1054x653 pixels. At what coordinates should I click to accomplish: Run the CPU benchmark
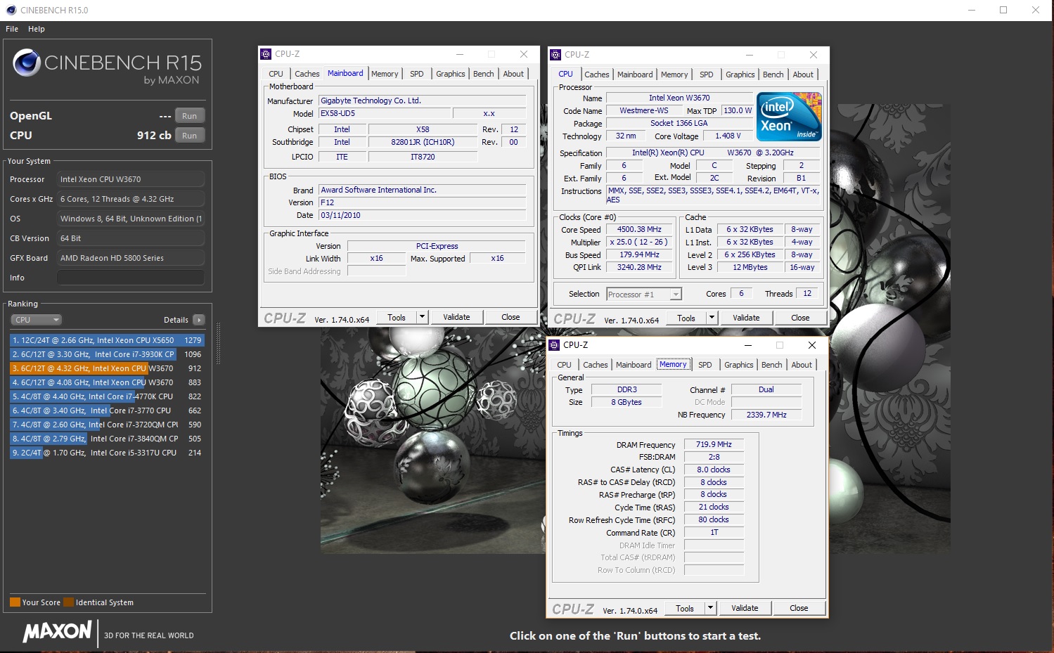click(190, 136)
